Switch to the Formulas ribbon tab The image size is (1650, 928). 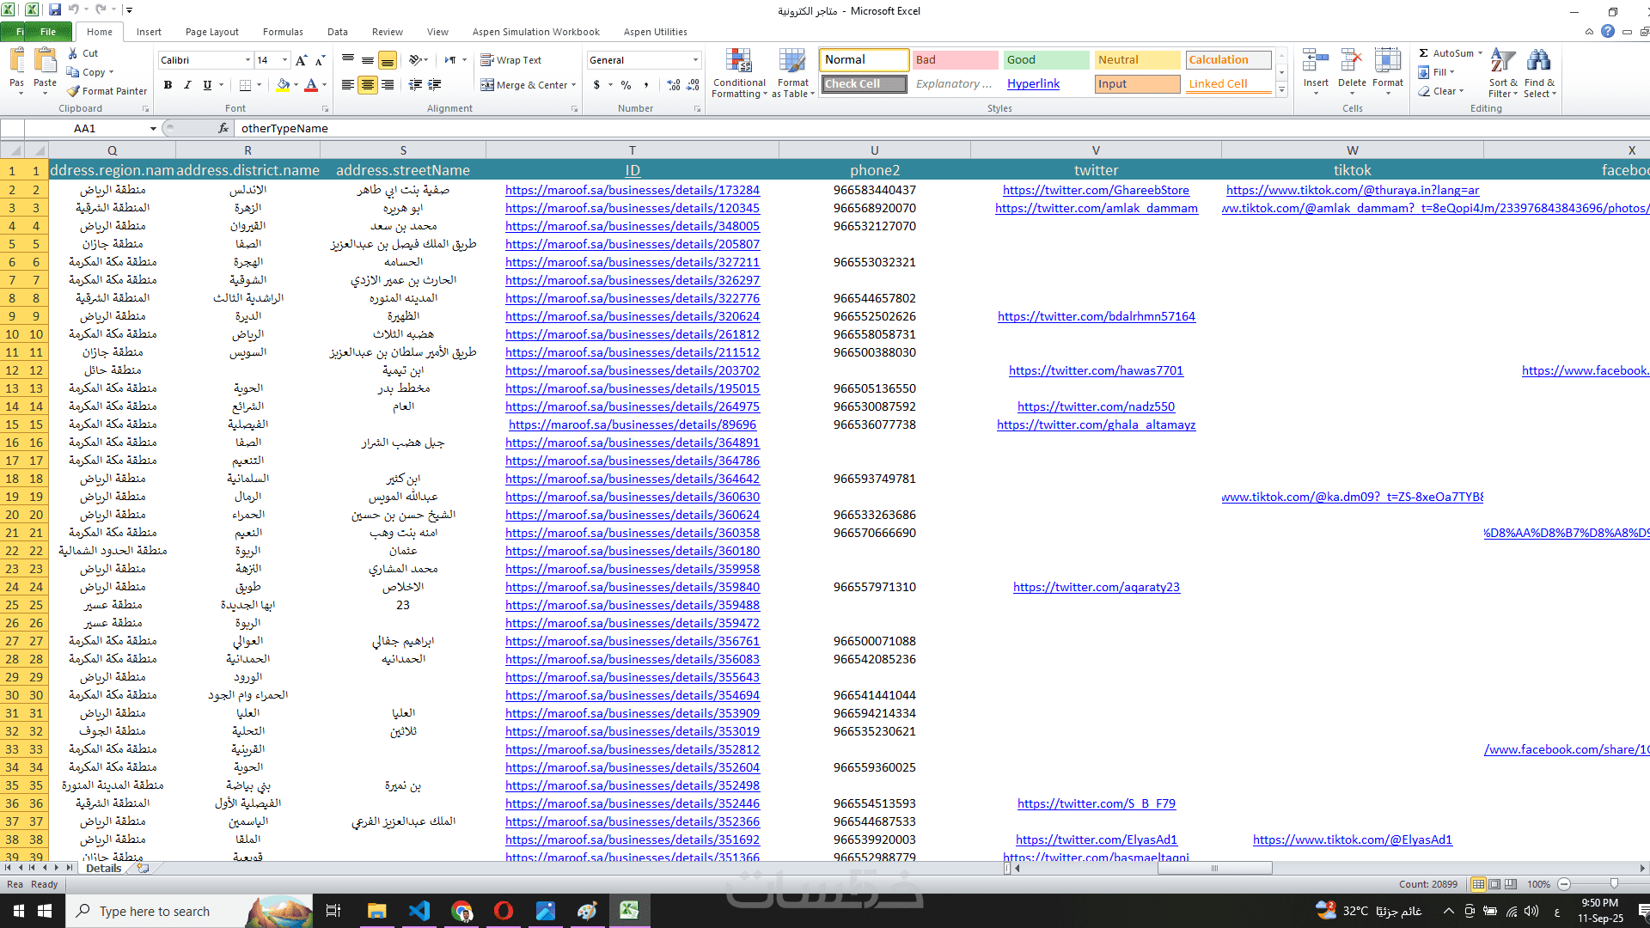tap(283, 32)
